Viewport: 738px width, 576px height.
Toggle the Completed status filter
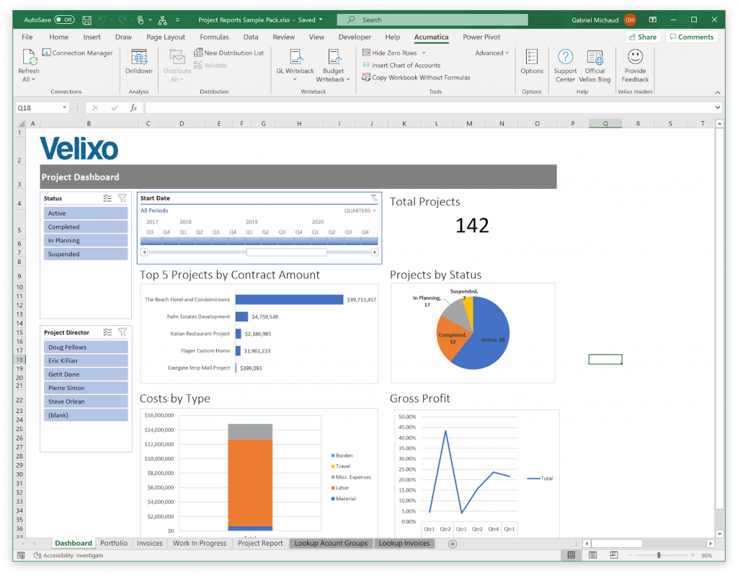point(86,226)
